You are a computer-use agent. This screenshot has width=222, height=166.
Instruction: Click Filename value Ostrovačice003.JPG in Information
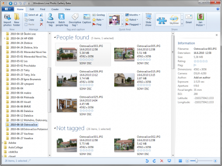(x=205, y=49)
